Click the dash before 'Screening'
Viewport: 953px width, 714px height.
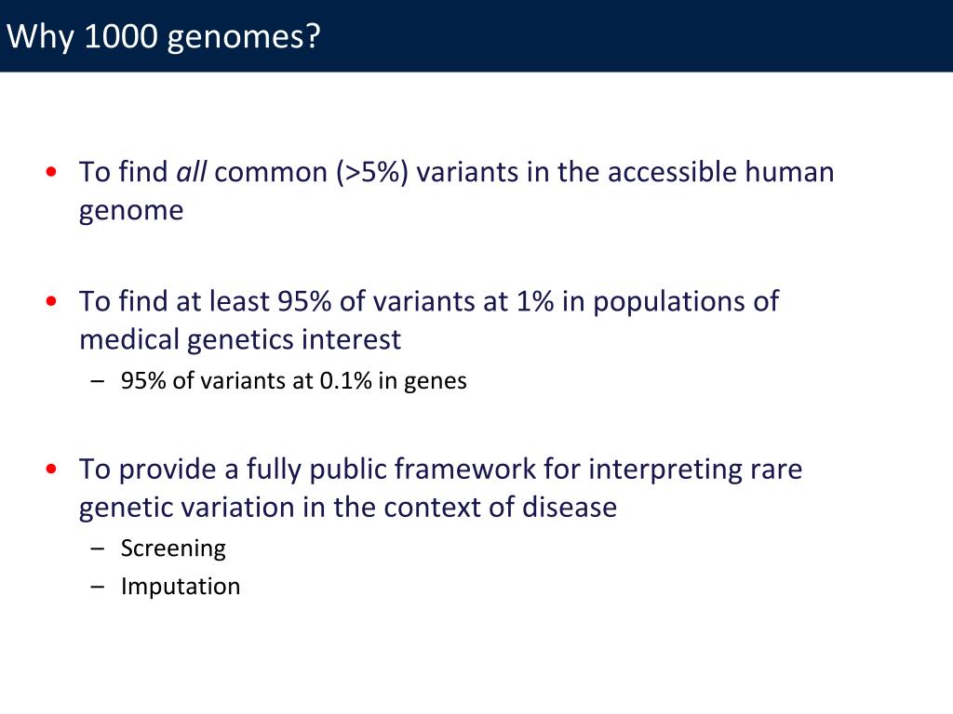(x=97, y=549)
